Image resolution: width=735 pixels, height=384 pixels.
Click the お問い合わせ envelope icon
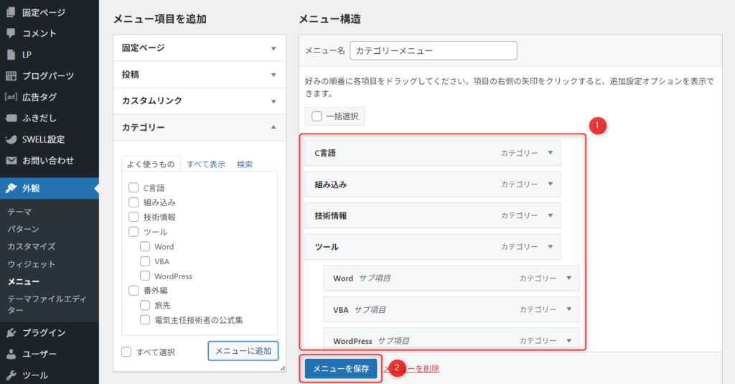[11, 161]
